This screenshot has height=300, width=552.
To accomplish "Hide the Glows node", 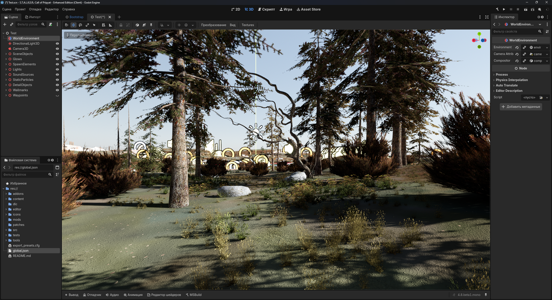I will pos(57,59).
